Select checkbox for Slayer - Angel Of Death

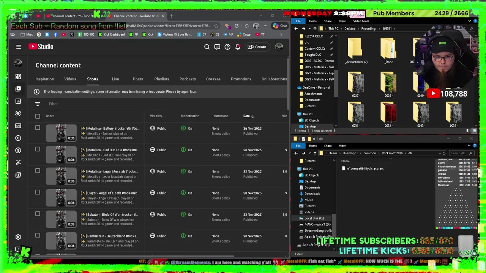tap(38, 192)
